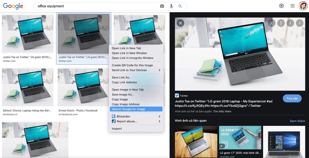Click the account profile avatar
Screen dimensions: 309x158
(x=303, y=6)
